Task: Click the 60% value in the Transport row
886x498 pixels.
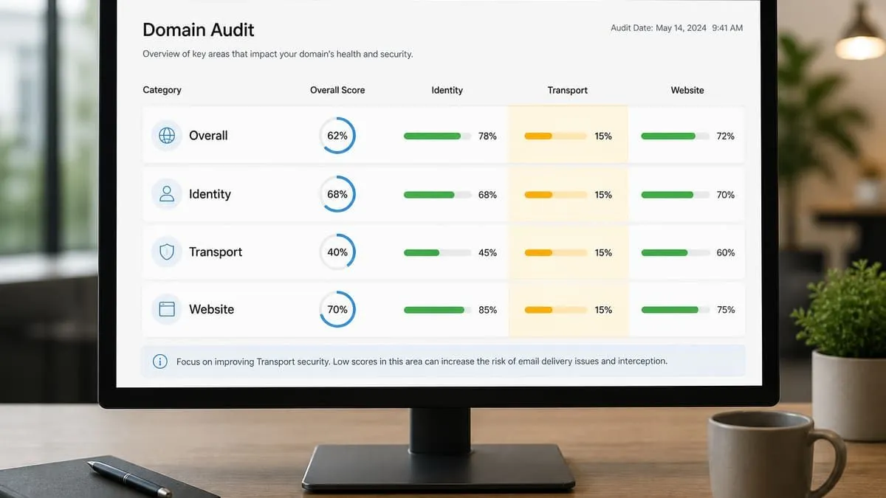Action: [x=726, y=252]
